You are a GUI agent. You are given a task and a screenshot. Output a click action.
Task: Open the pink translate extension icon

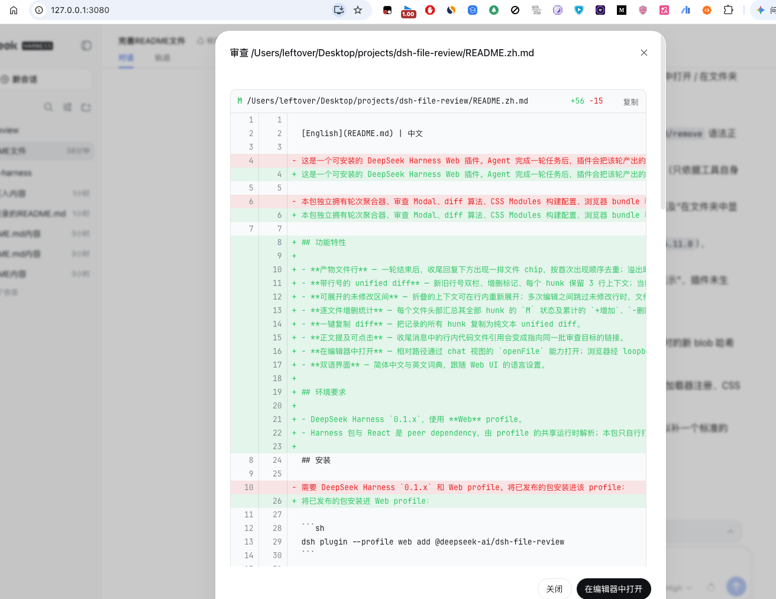tap(664, 10)
